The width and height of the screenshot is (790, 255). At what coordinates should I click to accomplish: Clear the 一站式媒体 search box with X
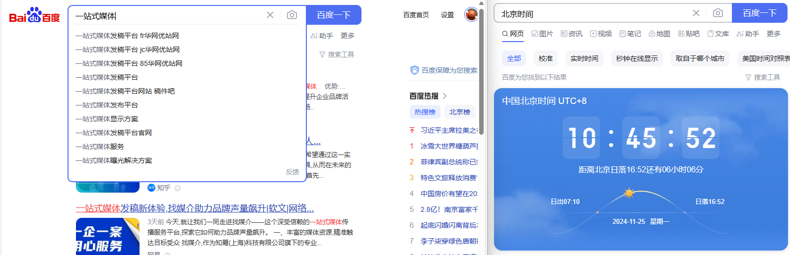pos(270,15)
